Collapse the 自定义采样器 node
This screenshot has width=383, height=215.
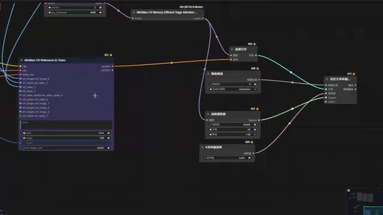[327, 79]
